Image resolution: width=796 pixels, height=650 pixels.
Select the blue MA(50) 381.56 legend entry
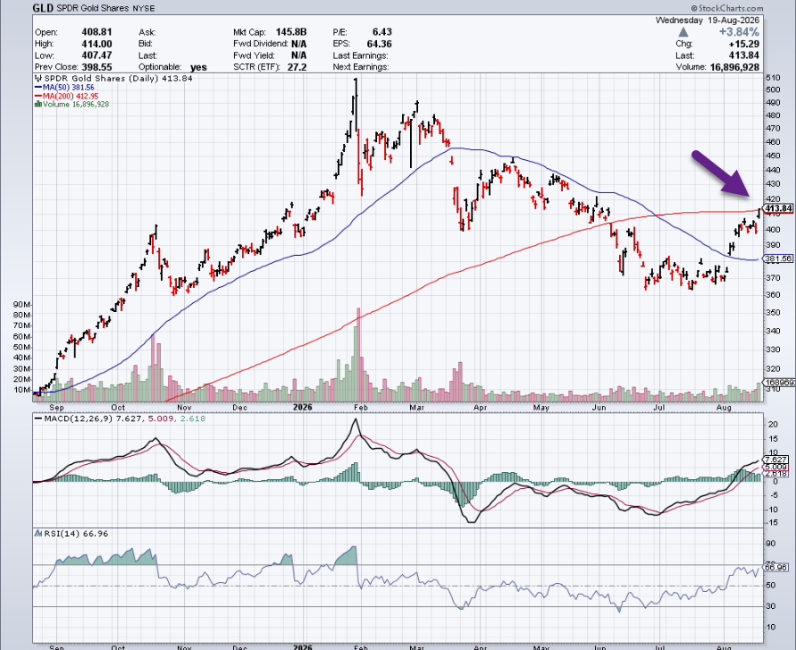[64, 88]
